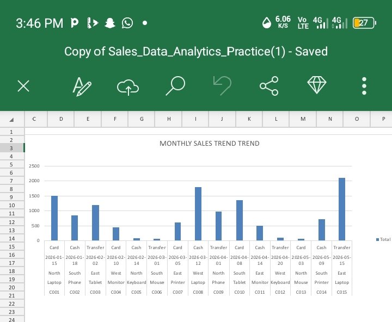This screenshot has height=322, width=392.
Task: Tap the Monitor label above C004
Action: coord(116,282)
